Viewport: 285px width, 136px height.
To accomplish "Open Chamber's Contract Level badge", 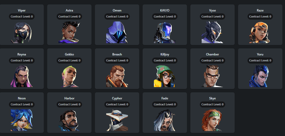I will pyautogui.click(x=212, y=60).
